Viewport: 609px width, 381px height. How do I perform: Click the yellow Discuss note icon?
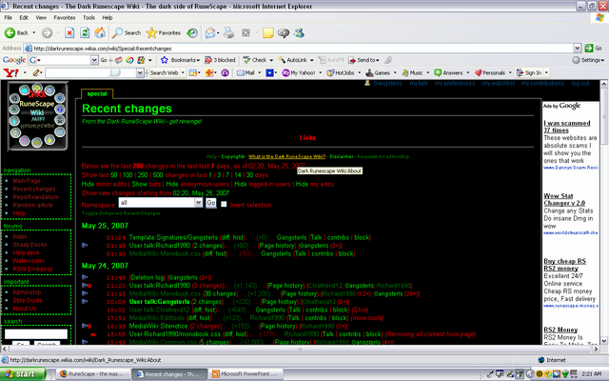[x=268, y=33]
